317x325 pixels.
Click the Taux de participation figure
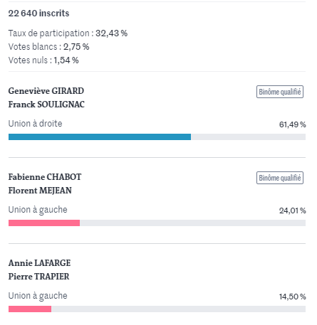(x=111, y=33)
